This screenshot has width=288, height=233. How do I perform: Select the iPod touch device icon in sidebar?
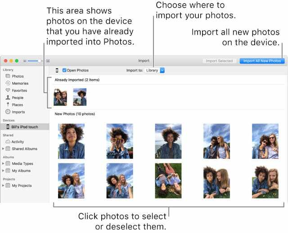pos(8,127)
